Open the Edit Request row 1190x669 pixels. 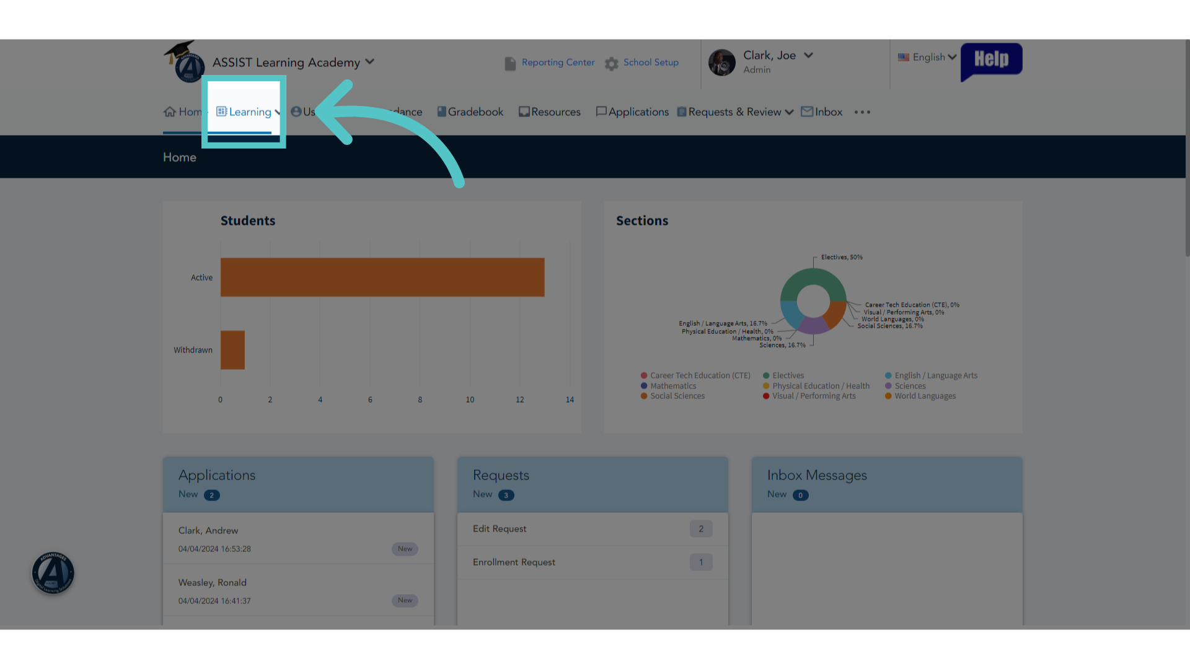point(593,529)
